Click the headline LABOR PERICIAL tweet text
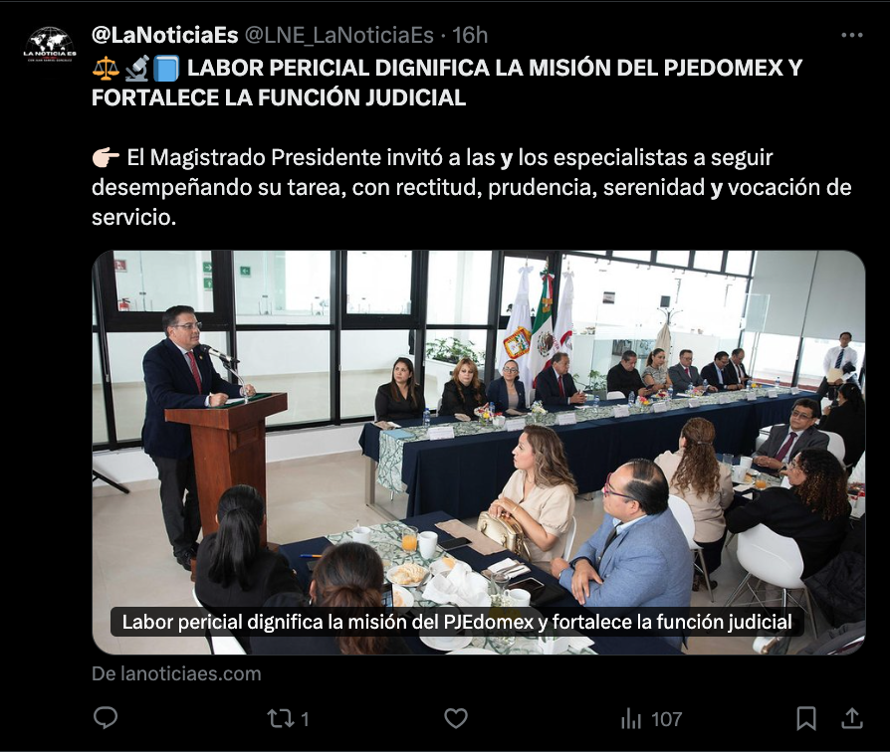Screen dimensions: 890x752 [x=447, y=83]
